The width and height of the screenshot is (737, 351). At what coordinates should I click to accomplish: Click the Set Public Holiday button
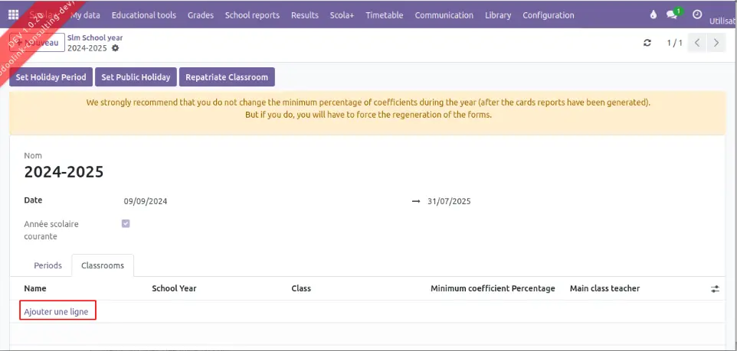pyautogui.click(x=136, y=77)
